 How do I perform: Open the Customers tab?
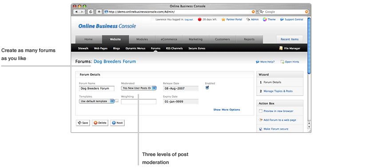(223, 39)
